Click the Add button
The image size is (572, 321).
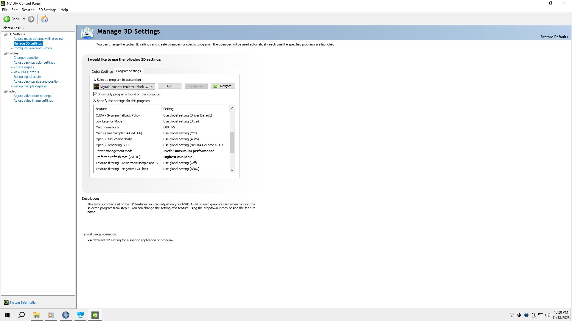(x=170, y=86)
